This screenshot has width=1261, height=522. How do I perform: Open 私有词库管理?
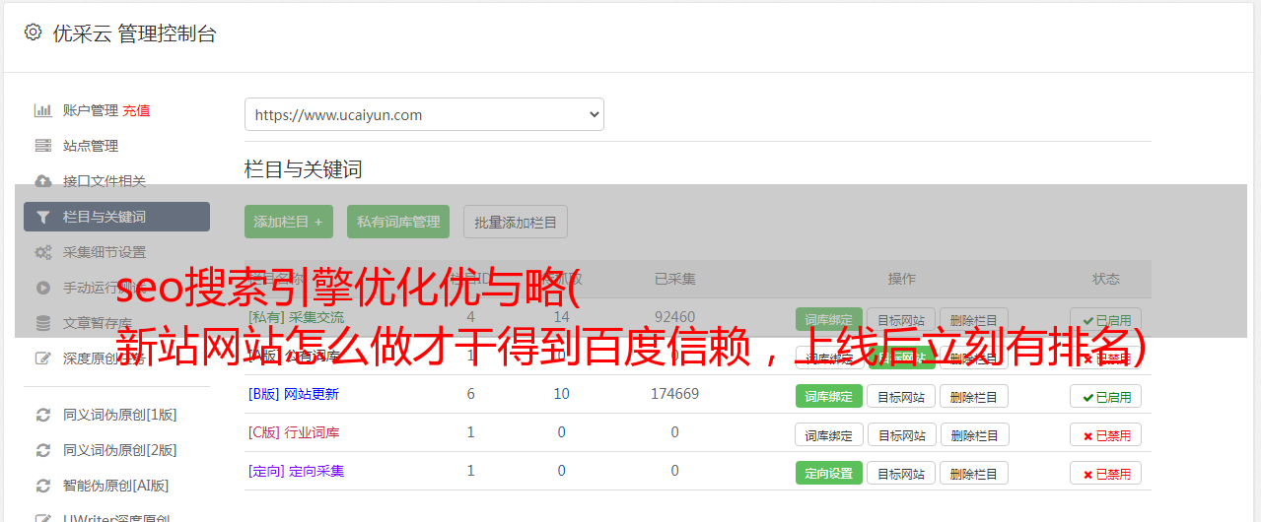tap(398, 222)
